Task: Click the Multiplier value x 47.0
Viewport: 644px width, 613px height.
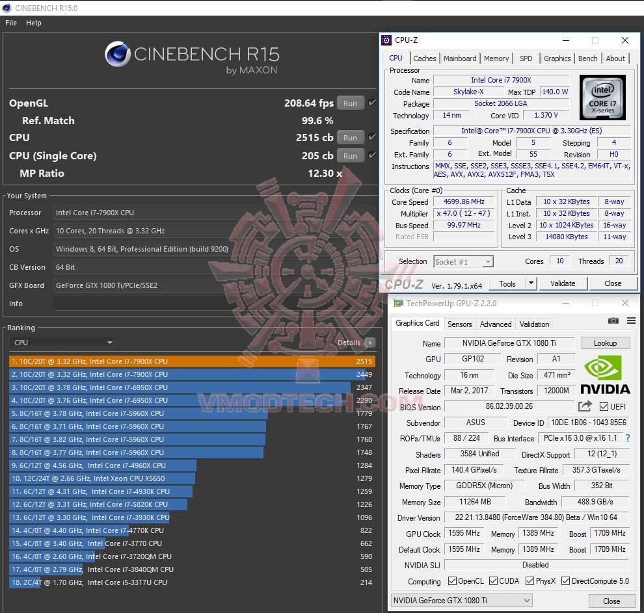Action: [464, 213]
